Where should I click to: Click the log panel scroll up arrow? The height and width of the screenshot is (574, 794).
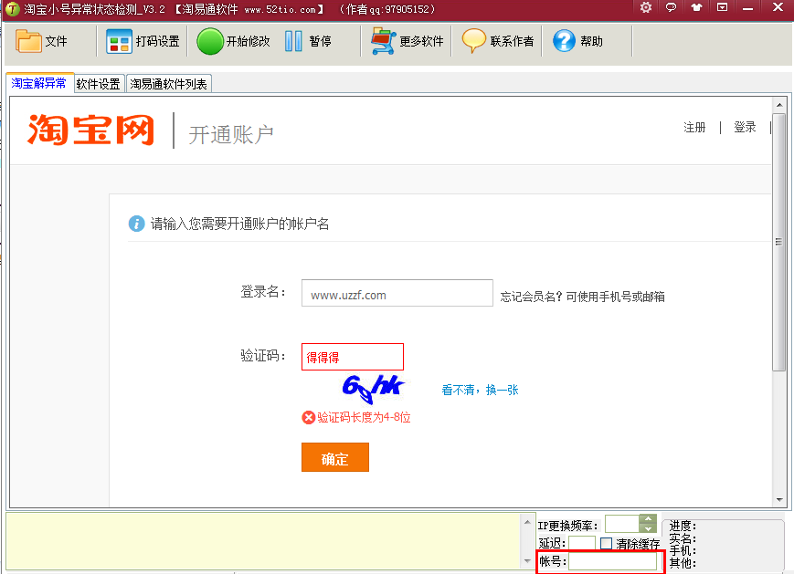[527, 521]
